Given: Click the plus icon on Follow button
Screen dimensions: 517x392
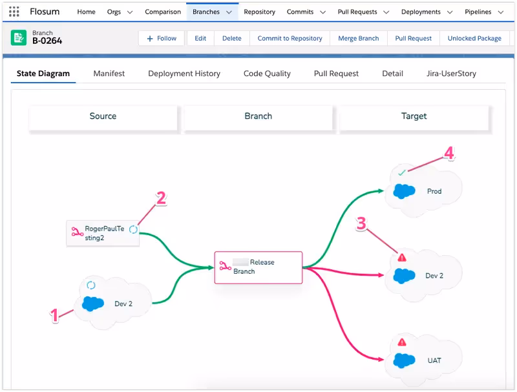Looking at the screenshot, I should click(150, 39).
